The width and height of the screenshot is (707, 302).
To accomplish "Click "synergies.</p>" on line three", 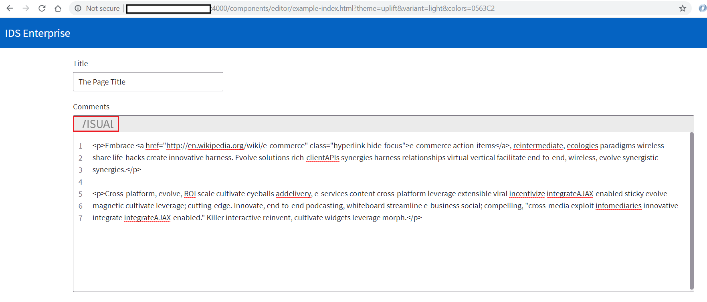I will pos(117,170).
